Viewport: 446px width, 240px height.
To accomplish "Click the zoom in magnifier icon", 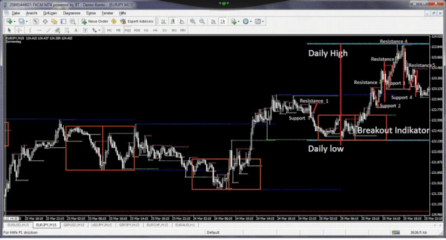I will click(x=193, y=21).
